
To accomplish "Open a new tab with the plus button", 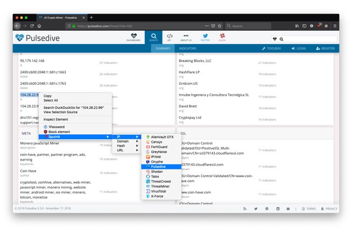I will click(x=91, y=18).
